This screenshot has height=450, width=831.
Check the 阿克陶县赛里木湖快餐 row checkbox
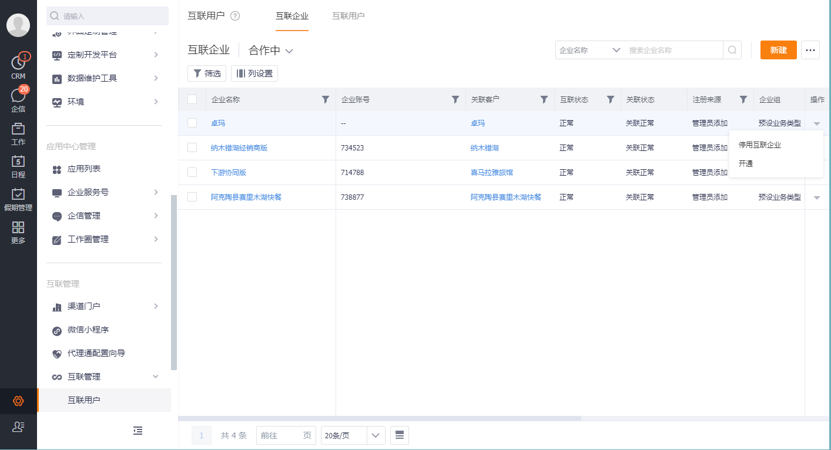192,197
